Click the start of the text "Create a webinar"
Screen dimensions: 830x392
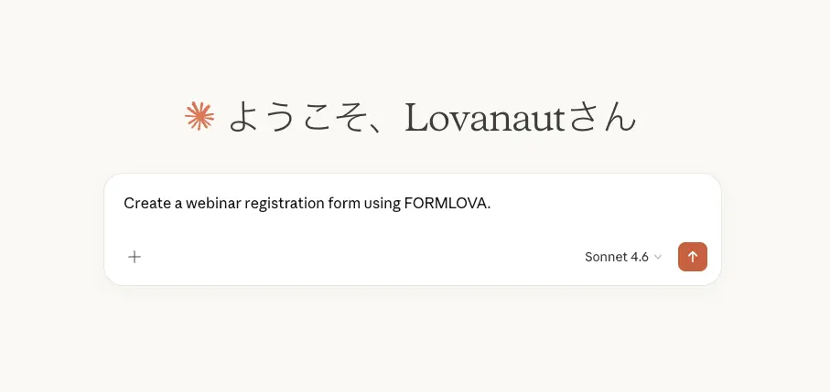(125, 203)
